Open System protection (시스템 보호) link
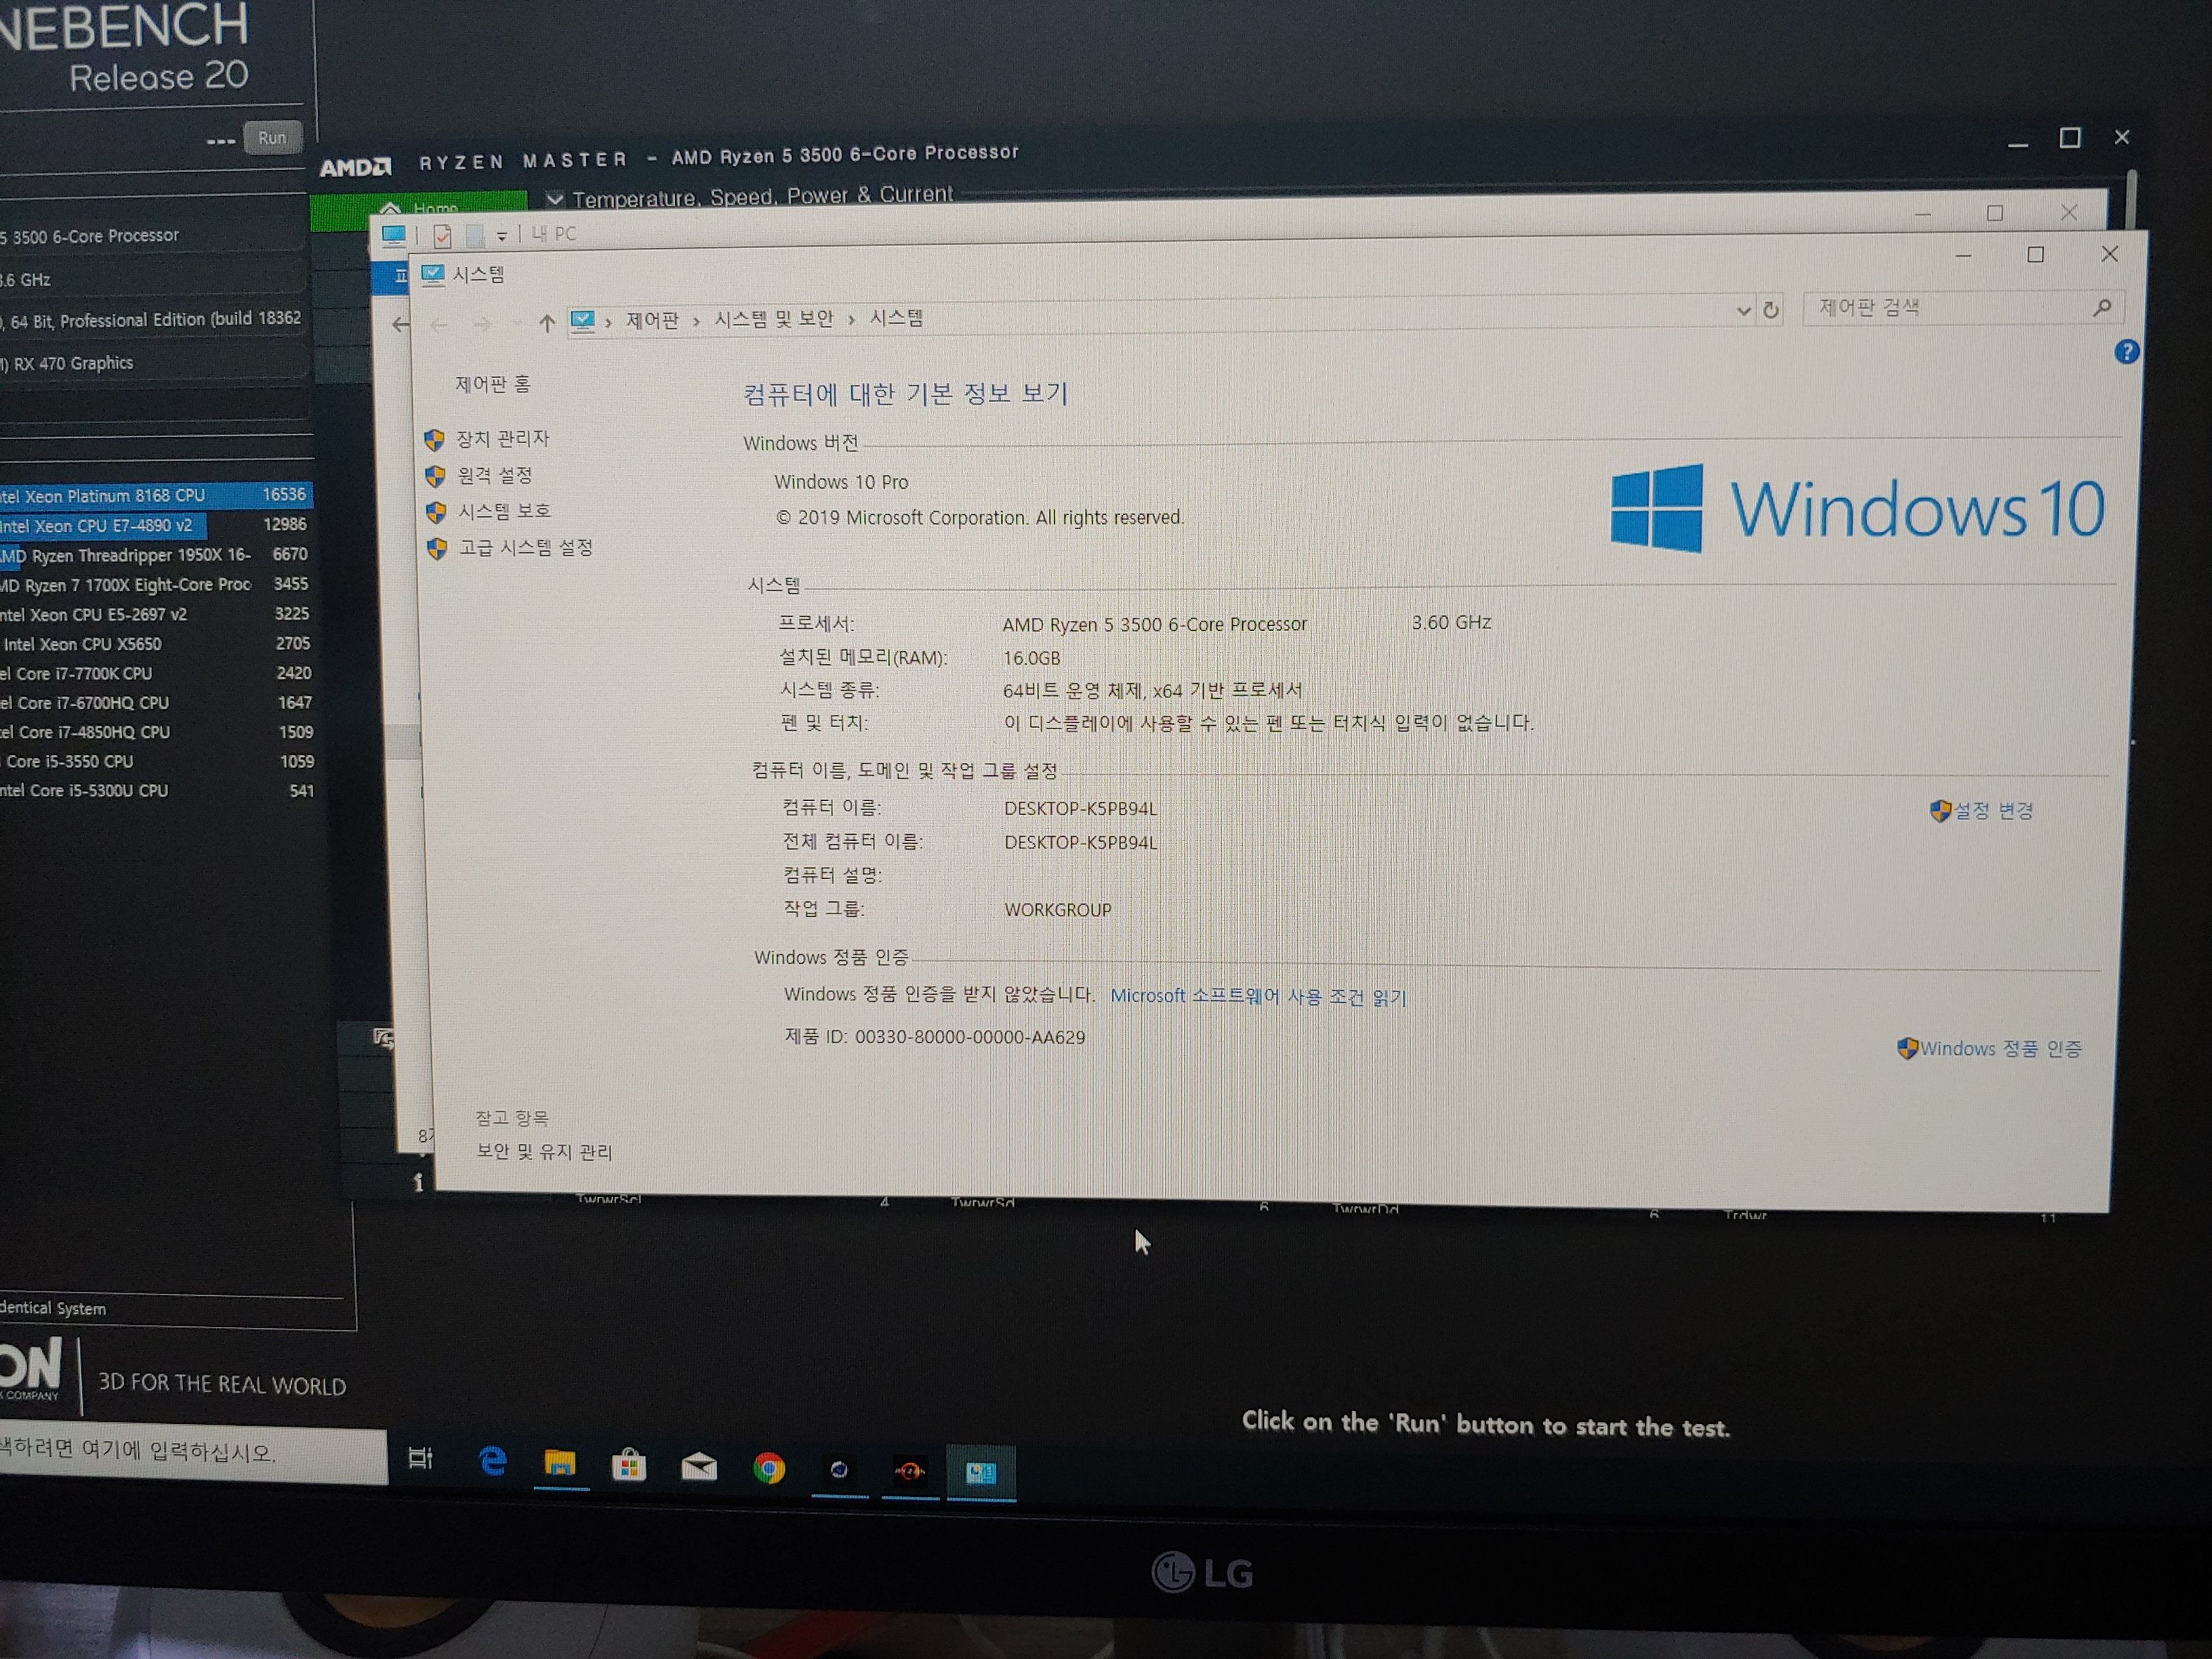 coord(504,511)
